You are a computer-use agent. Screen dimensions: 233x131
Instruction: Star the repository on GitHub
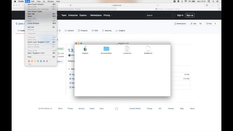tap(193, 24)
